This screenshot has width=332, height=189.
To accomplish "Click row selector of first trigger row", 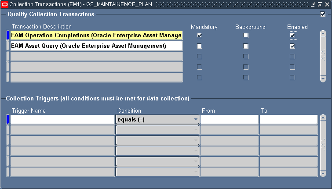I will (7, 120).
